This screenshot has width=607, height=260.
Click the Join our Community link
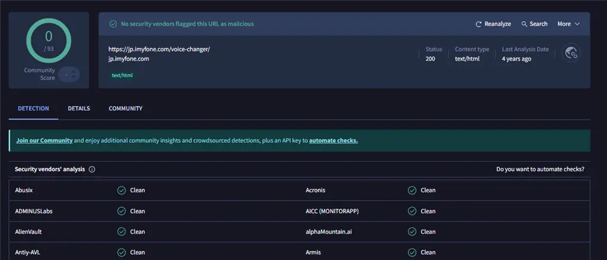[44, 141]
